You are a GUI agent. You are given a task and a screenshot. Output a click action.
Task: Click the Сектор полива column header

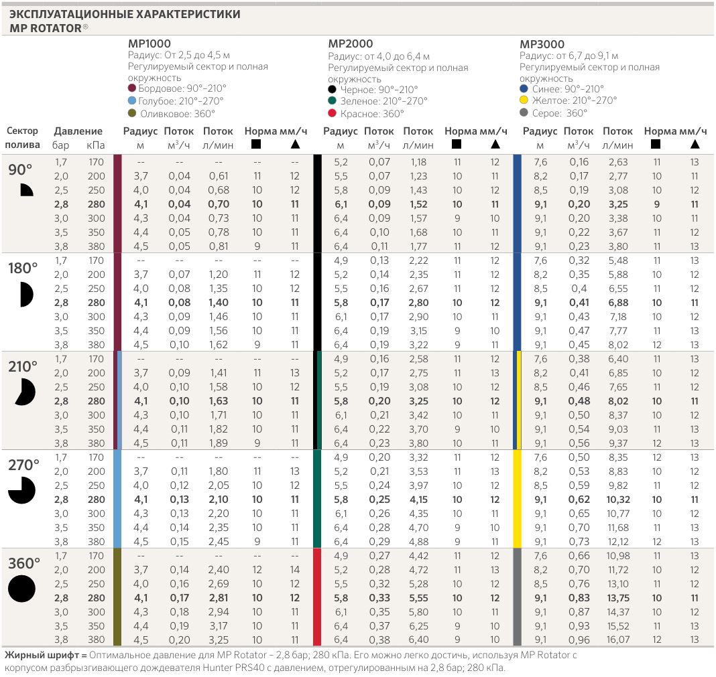[22, 138]
